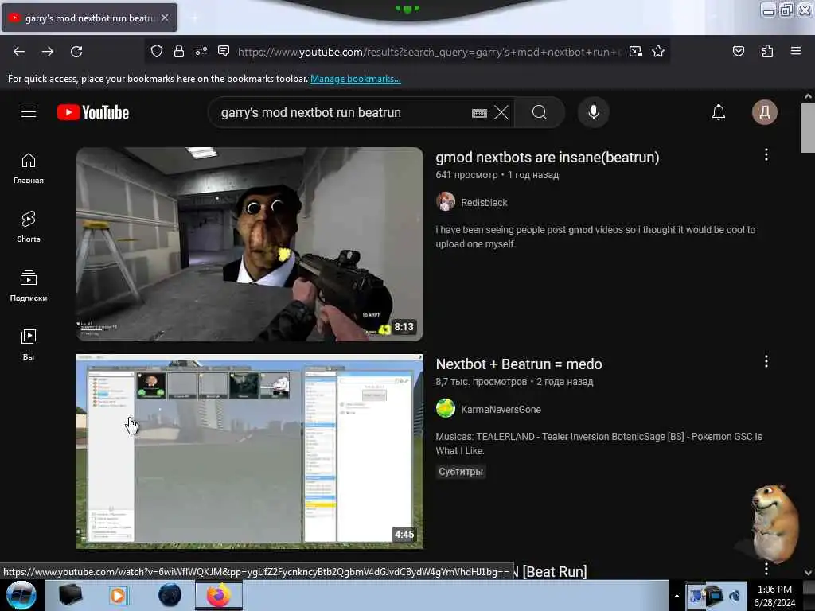Click the Субтитры badge
Screen dimensions: 815x611
[461, 472]
